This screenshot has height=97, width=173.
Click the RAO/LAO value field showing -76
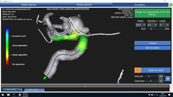tap(161, 76)
